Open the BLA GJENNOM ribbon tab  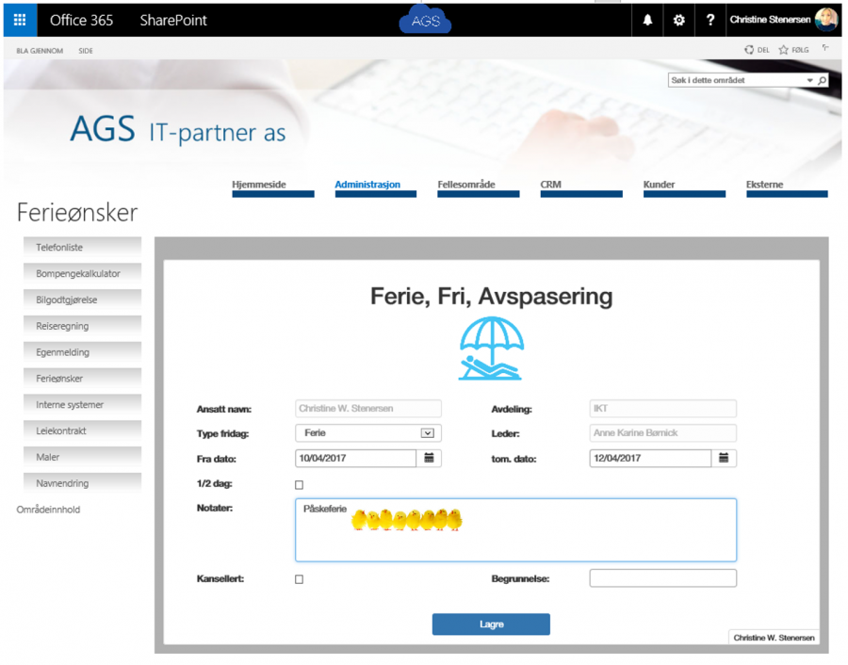pyautogui.click(x=40, y=51)
